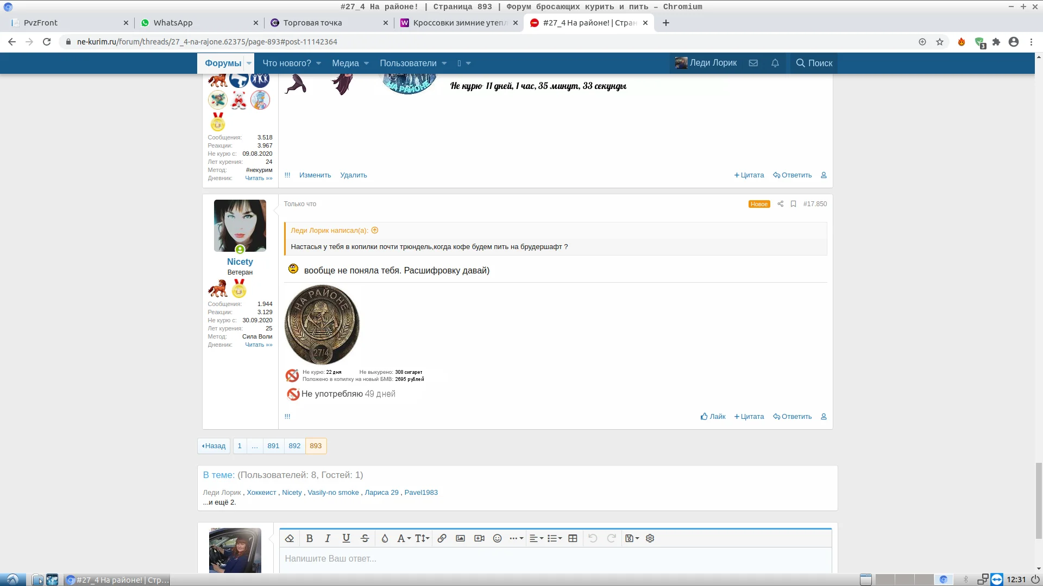Screen dimensions: 1043x586
Task: Expand font size dropdown
Action: pos(422,538)
